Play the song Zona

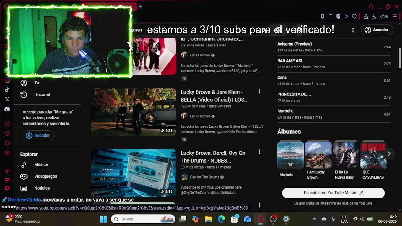334,81
